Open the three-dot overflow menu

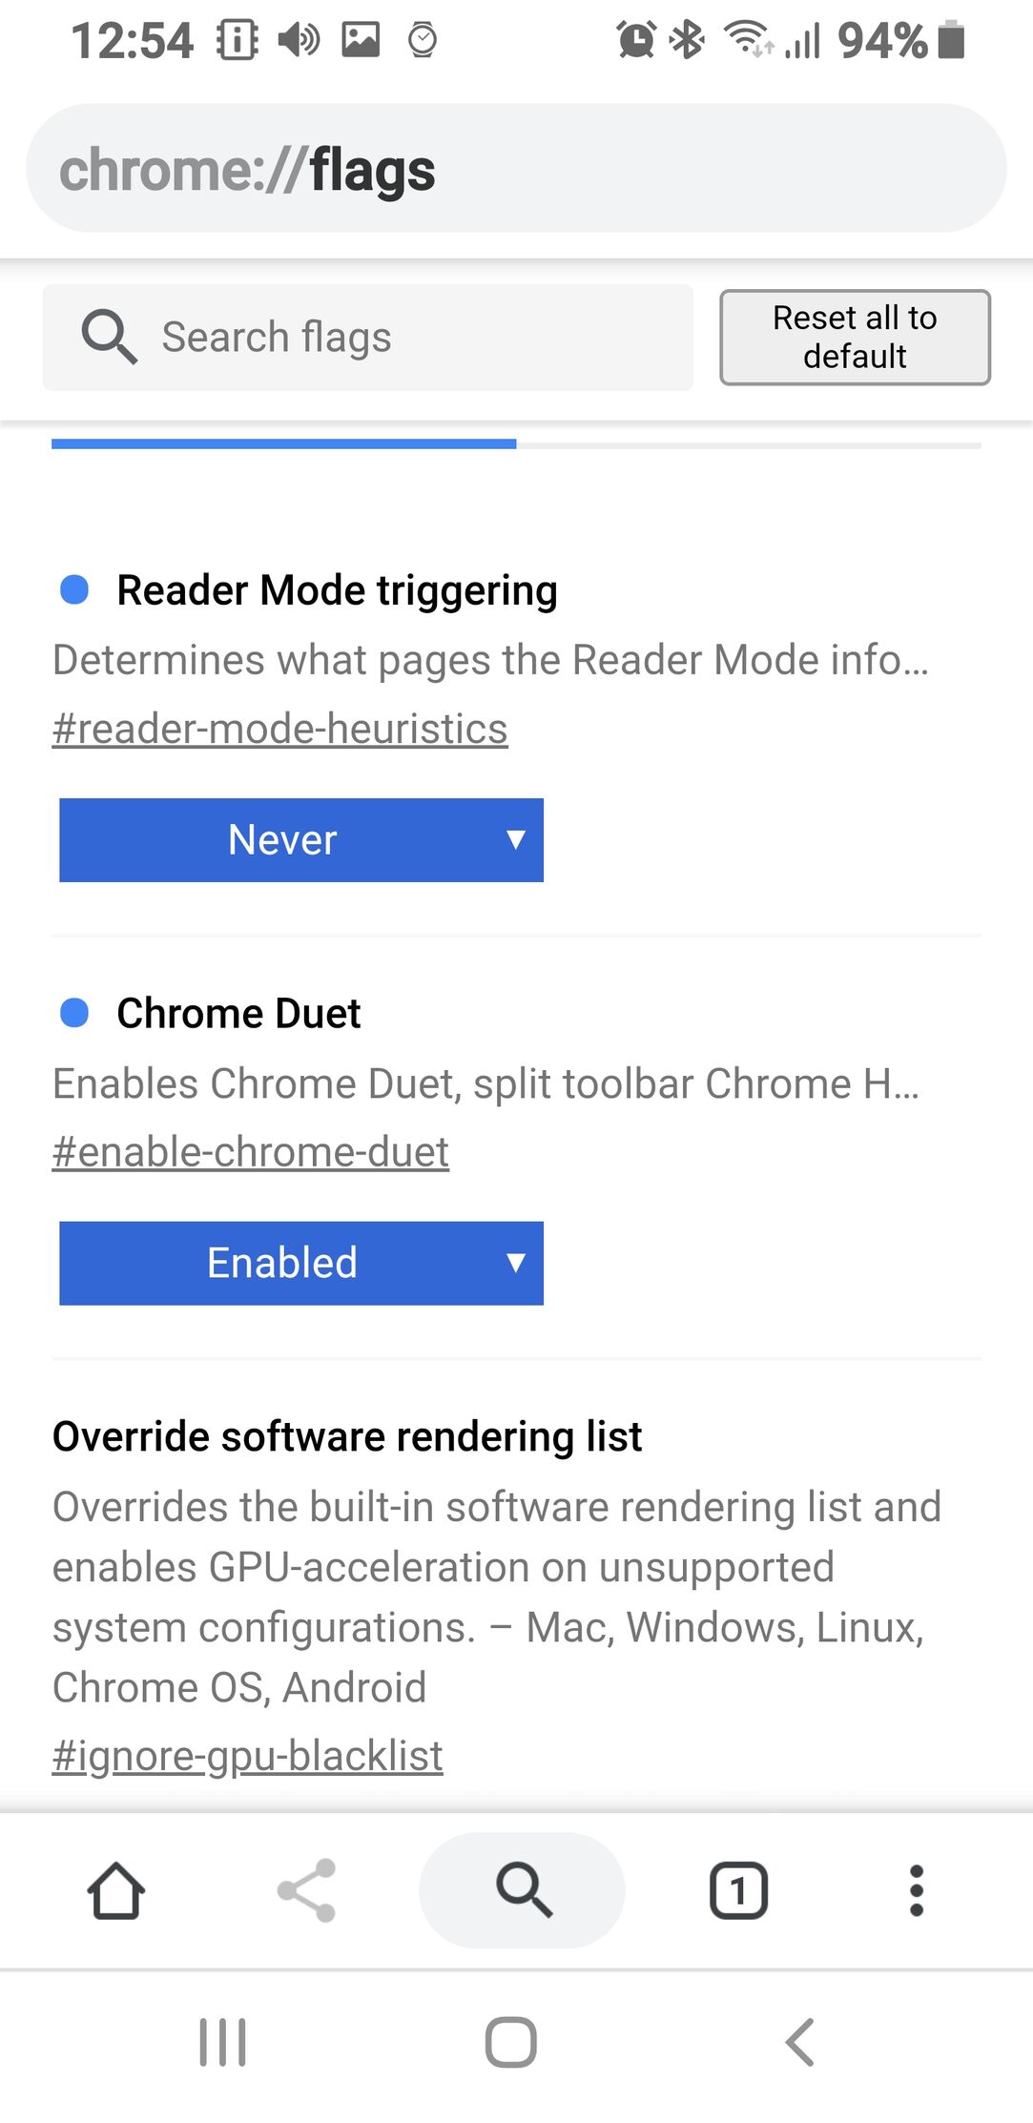tap(916, 1890)
